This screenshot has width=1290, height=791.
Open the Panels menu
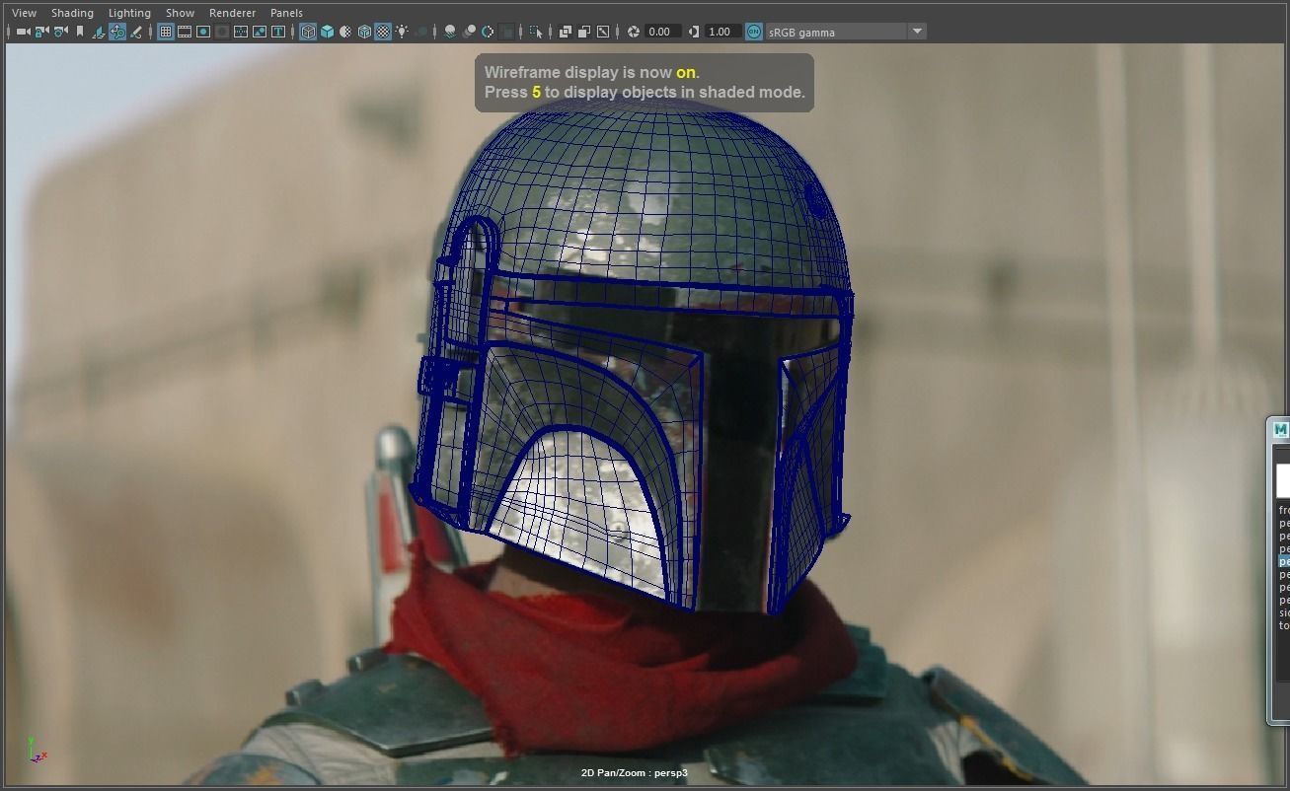[x=286, y=13]
